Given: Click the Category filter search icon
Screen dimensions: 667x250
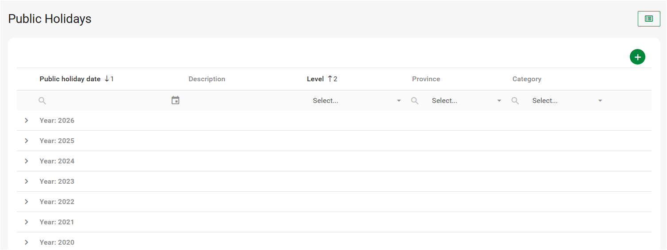Looking at the screenshot, I should pyautogui.click(x=515, y=101).
